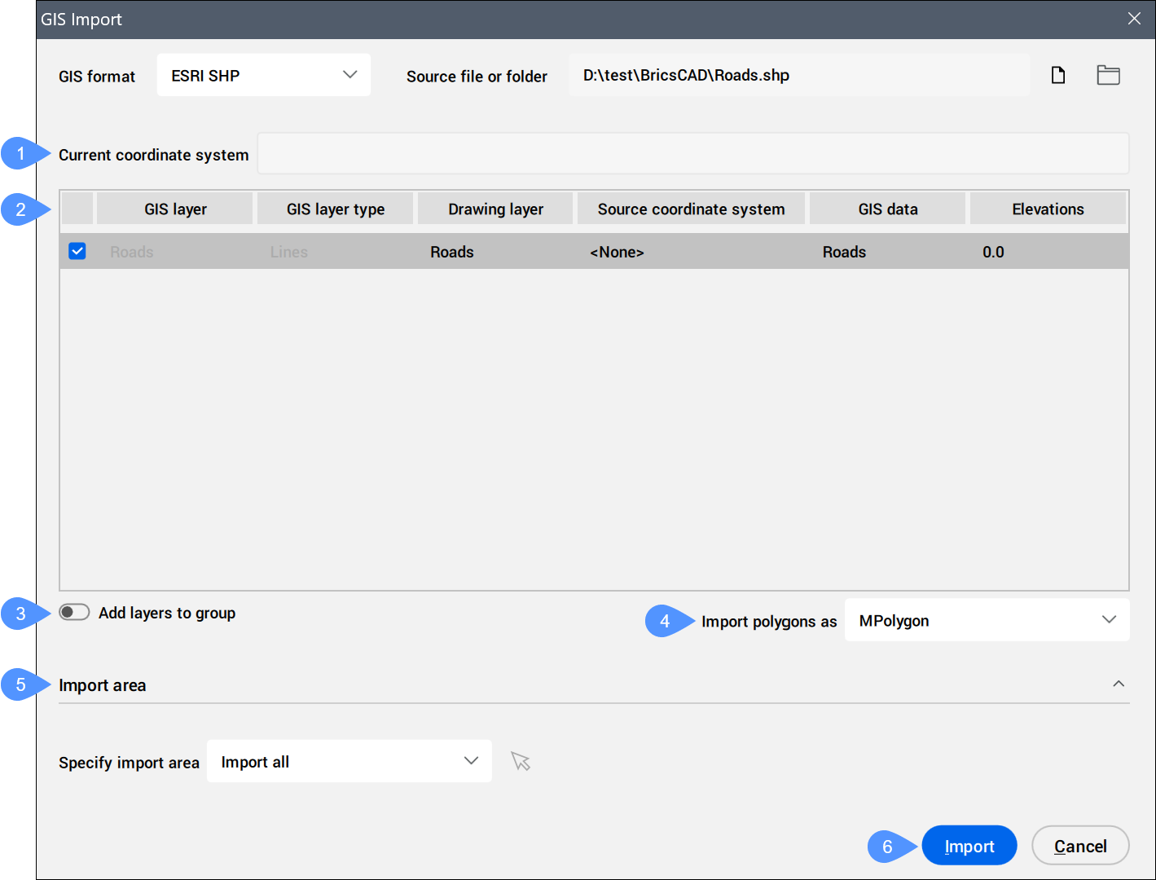Click the Current coordinate system field
The height and width of the screenshot is (880, 1156).
pyautogui.click(x=692, y=154)
